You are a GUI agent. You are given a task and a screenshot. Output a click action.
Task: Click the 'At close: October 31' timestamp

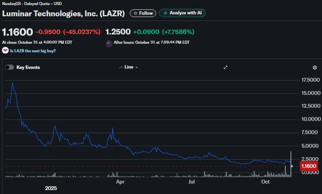[37, 42]
